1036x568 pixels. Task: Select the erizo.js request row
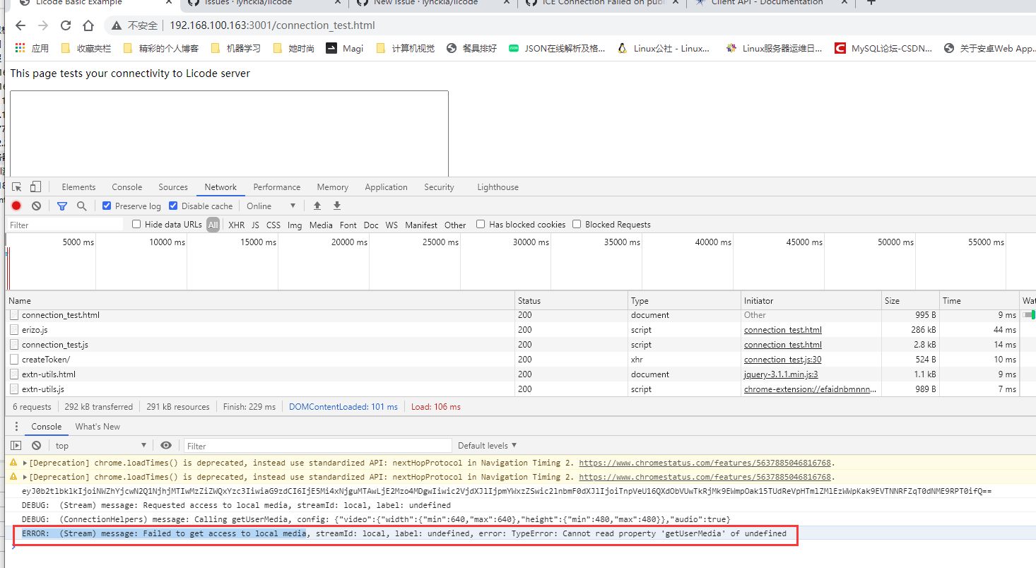[520, 330]
